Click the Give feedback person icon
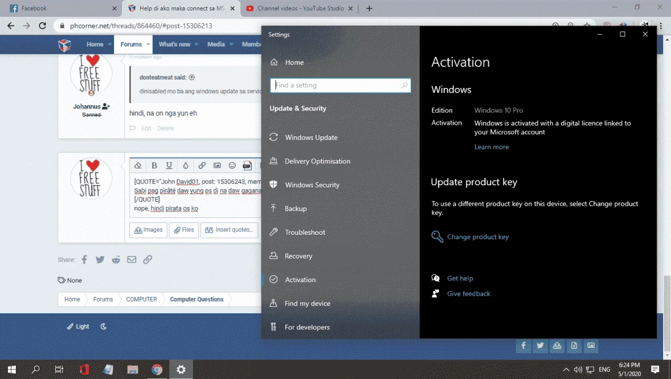Viewport: 671px width, 379px height. click(435, 294)
